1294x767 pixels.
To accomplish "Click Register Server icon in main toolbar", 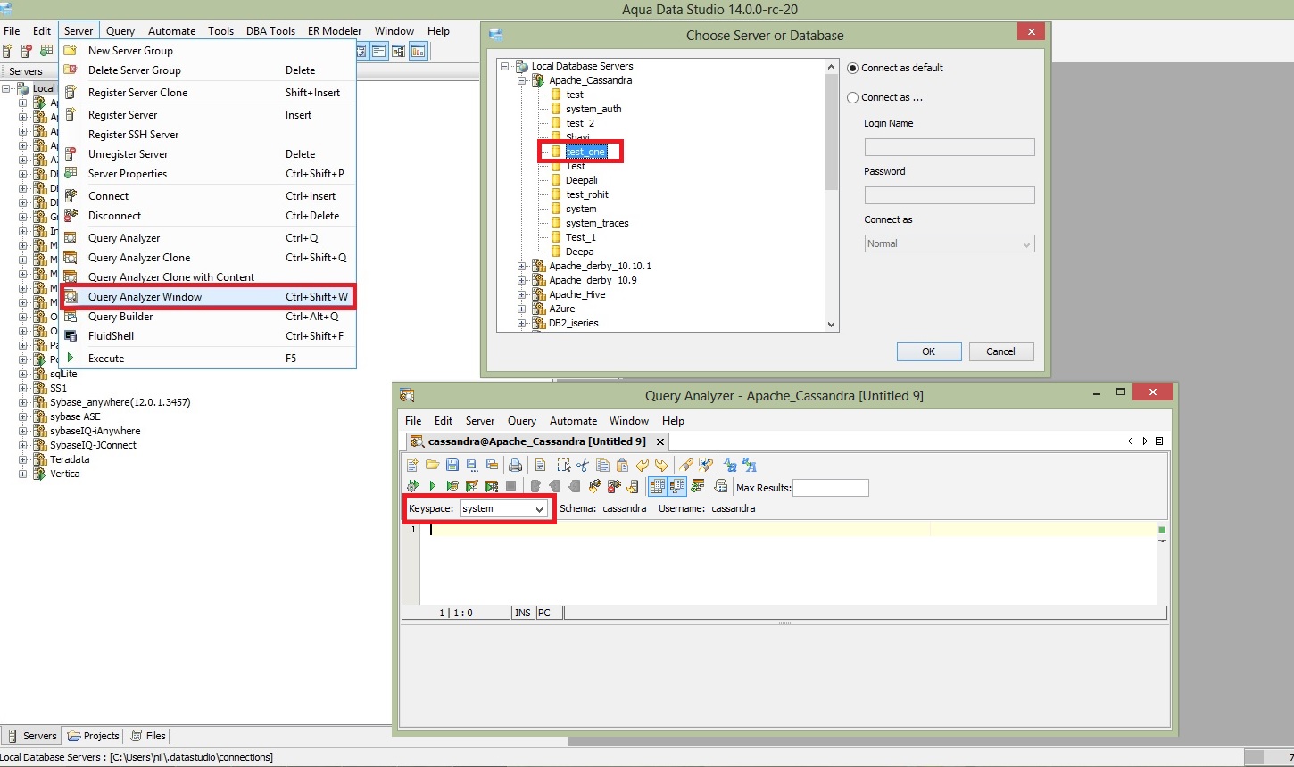I will [x=9, y=51].
